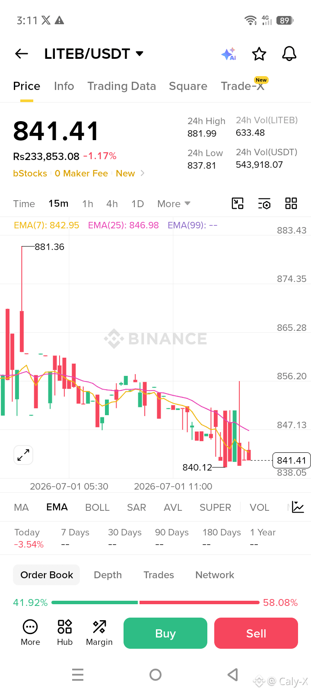Tap the buy/sell ratio bar

click(155, 602)
